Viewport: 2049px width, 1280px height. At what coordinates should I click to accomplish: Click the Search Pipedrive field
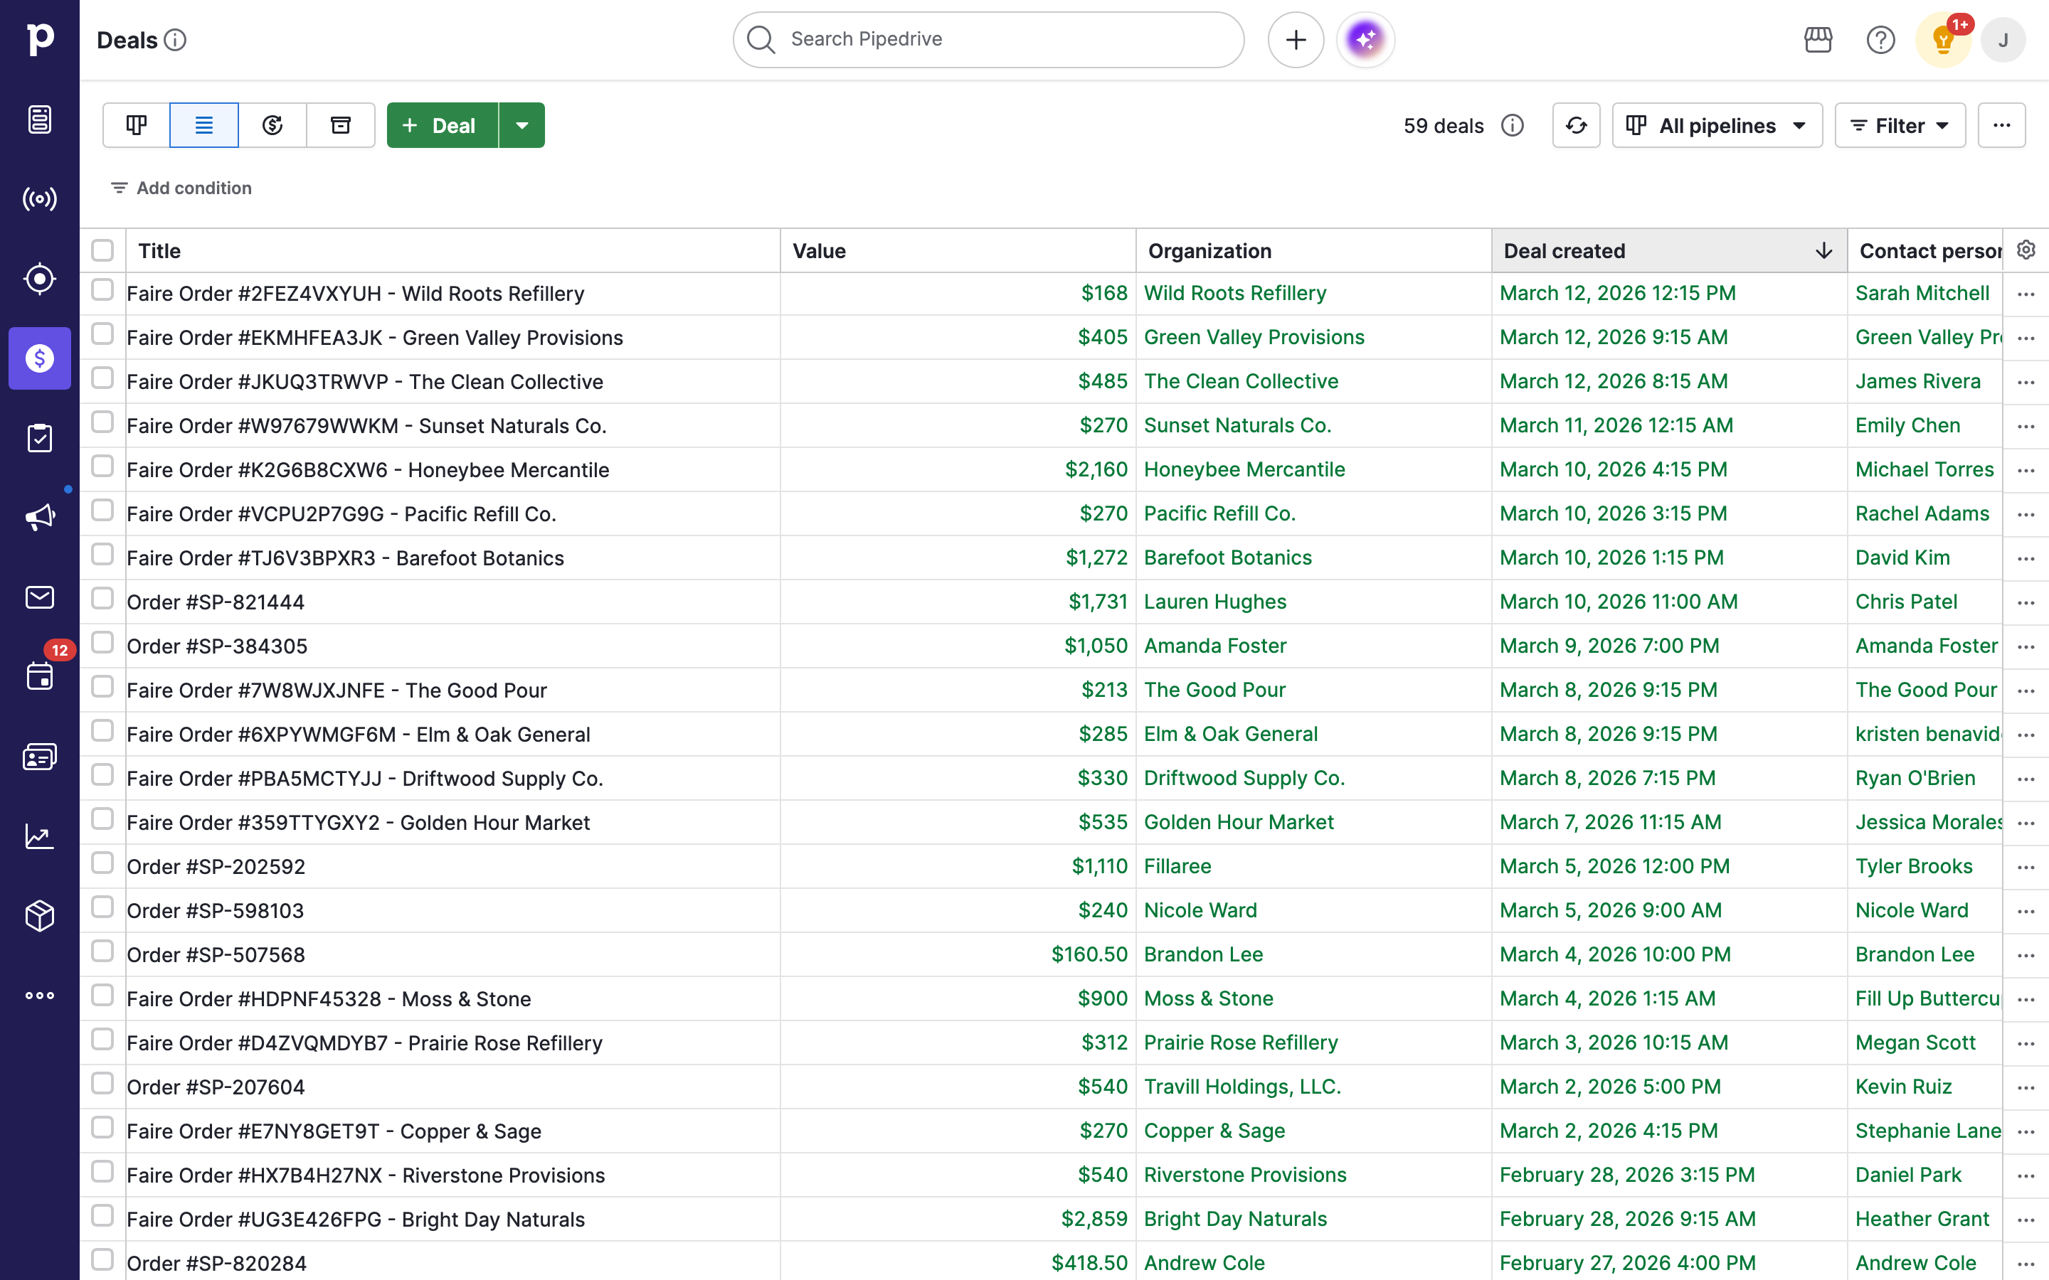pos(988,40)
